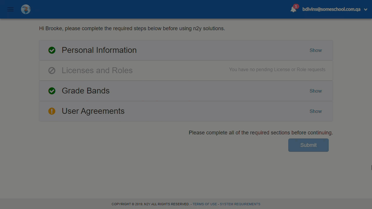This screenshot has height=209, width=372.
Task: Select the Licenses and Roles heading
Action: pyautogui.click(x=97, y=70)
